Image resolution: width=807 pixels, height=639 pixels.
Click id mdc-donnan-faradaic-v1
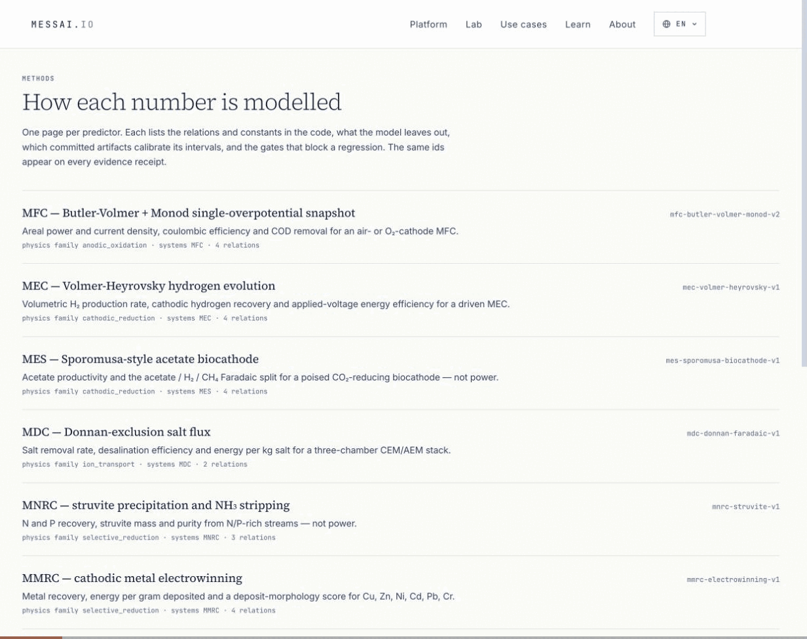tap(733, 433)
